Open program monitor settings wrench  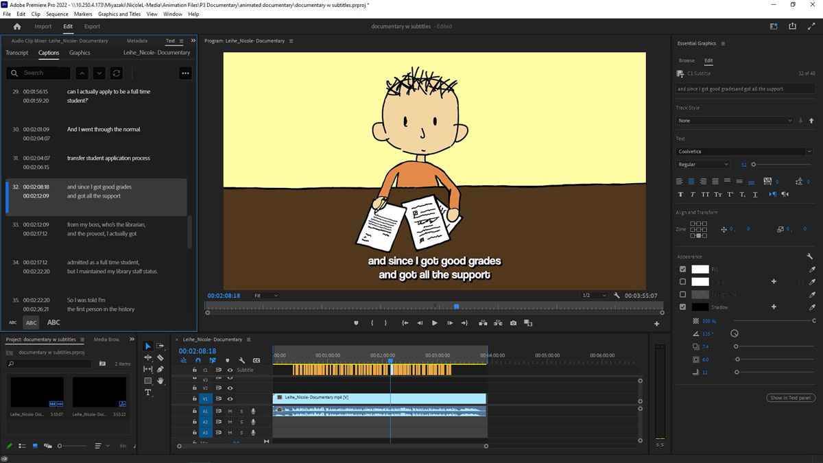point(617,296)
